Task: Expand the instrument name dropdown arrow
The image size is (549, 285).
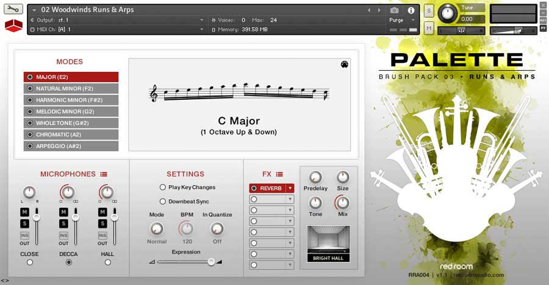Action: 34,10
